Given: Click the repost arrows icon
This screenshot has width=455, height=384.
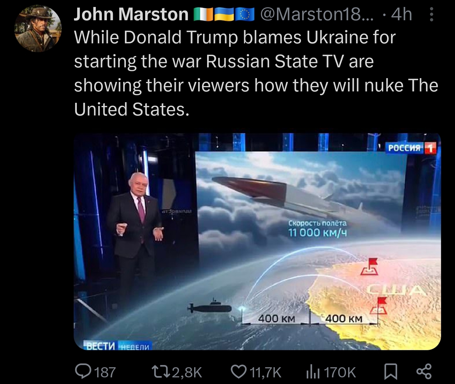Looking at the screenshot, I should coord(161,372).
